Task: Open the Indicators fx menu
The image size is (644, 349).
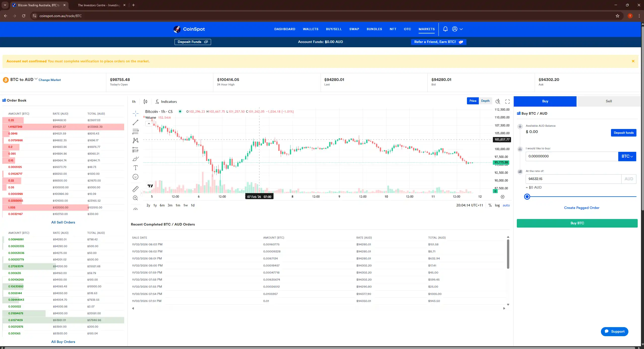Action: coord(166,102)
